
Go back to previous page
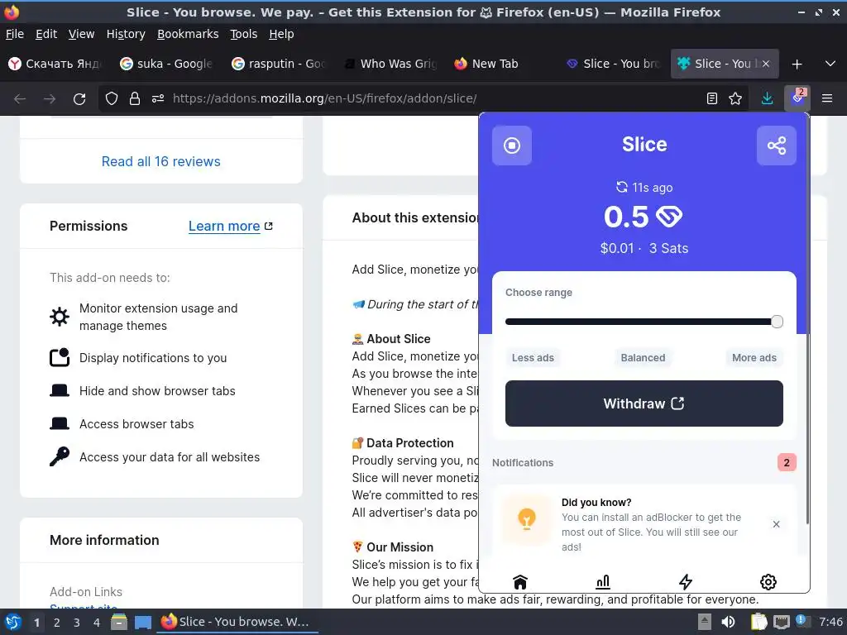tap(20, 98)
